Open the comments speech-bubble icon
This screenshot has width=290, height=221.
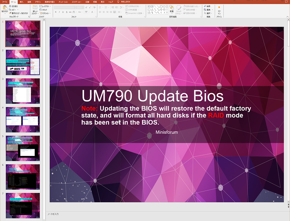pyautogui.click(x=286, y=2)
